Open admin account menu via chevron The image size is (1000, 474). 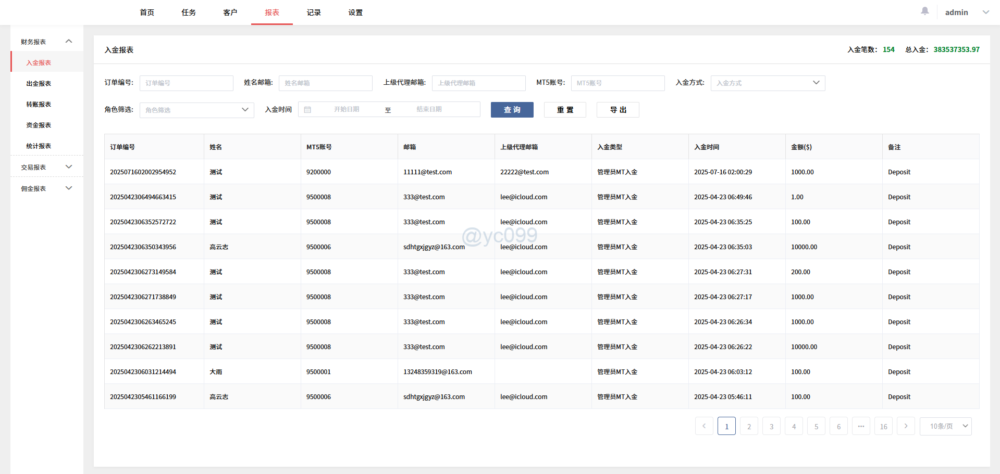(986, 11)
